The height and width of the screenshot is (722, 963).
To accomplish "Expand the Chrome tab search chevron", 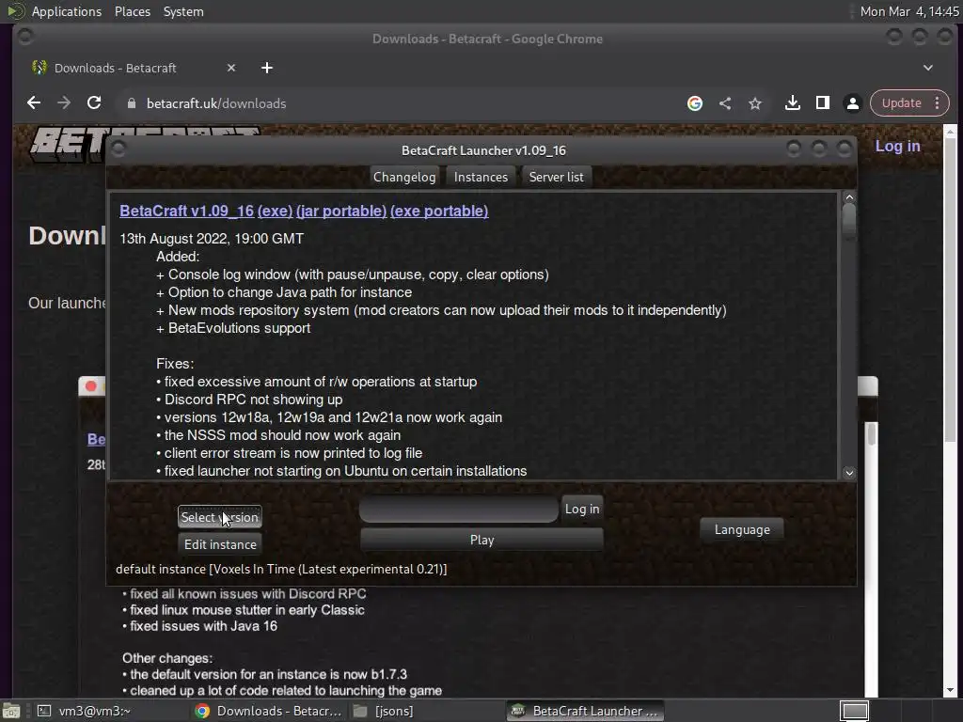I will pos(928,68).
